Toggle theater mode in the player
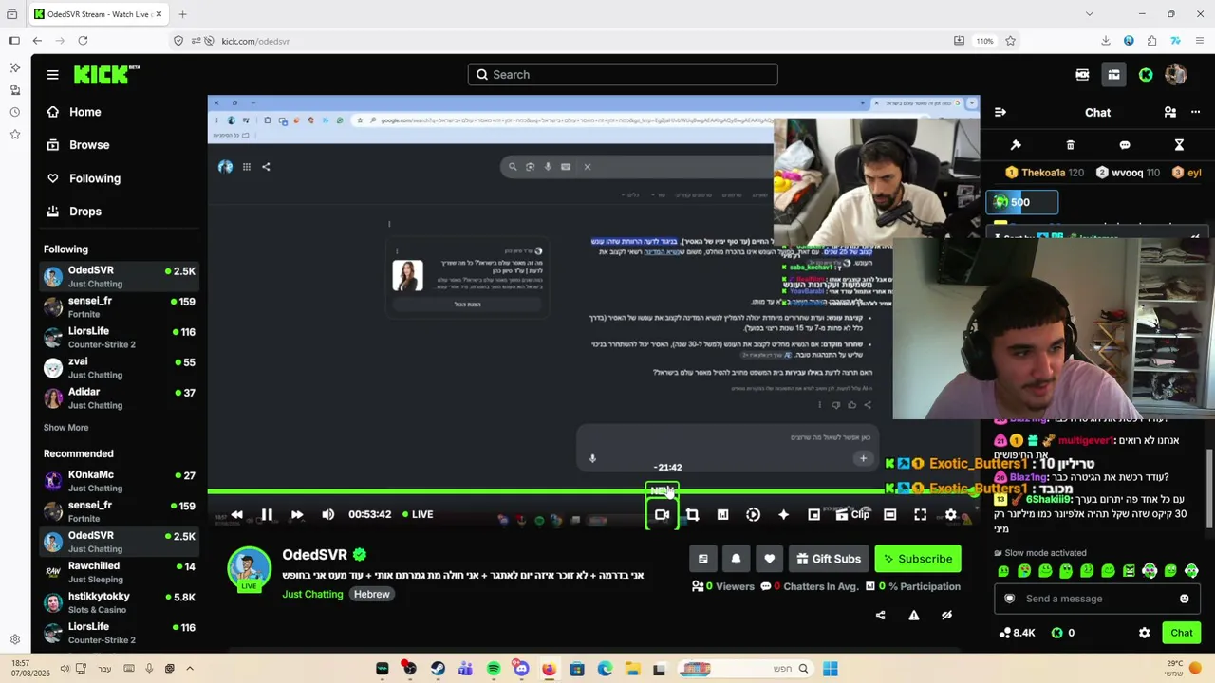Image resolution: width=1215 pixels, height=683 pixels. coord(889,514)
